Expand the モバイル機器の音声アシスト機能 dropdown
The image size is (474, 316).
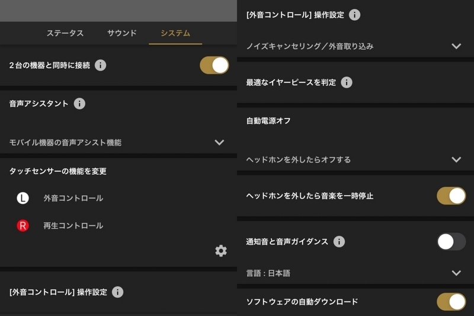(x=118, y=142)
